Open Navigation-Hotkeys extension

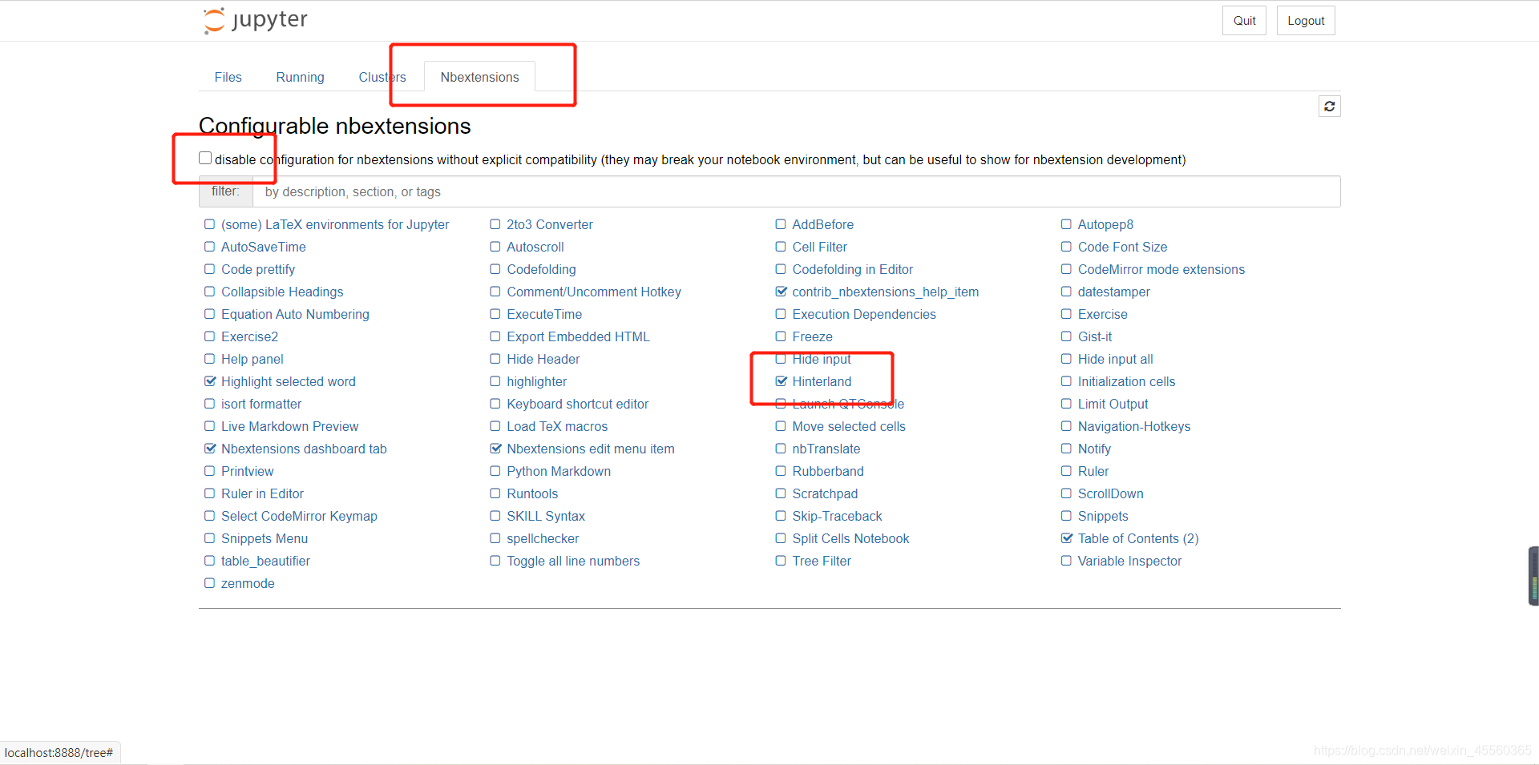[x=1134, y=426]
